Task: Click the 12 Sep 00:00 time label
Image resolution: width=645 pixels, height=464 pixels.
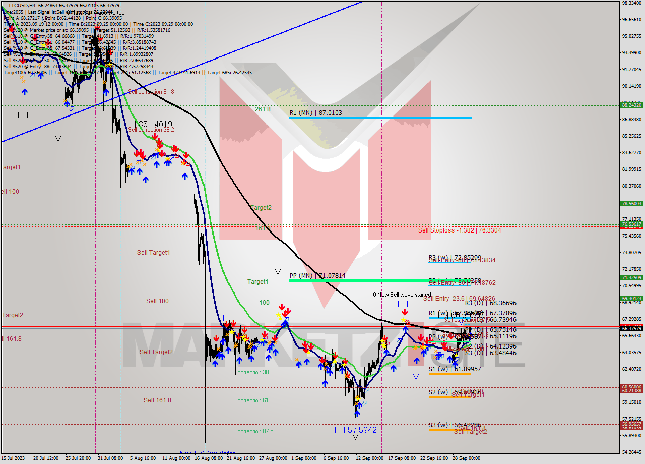Action: [x=369, y=458]
